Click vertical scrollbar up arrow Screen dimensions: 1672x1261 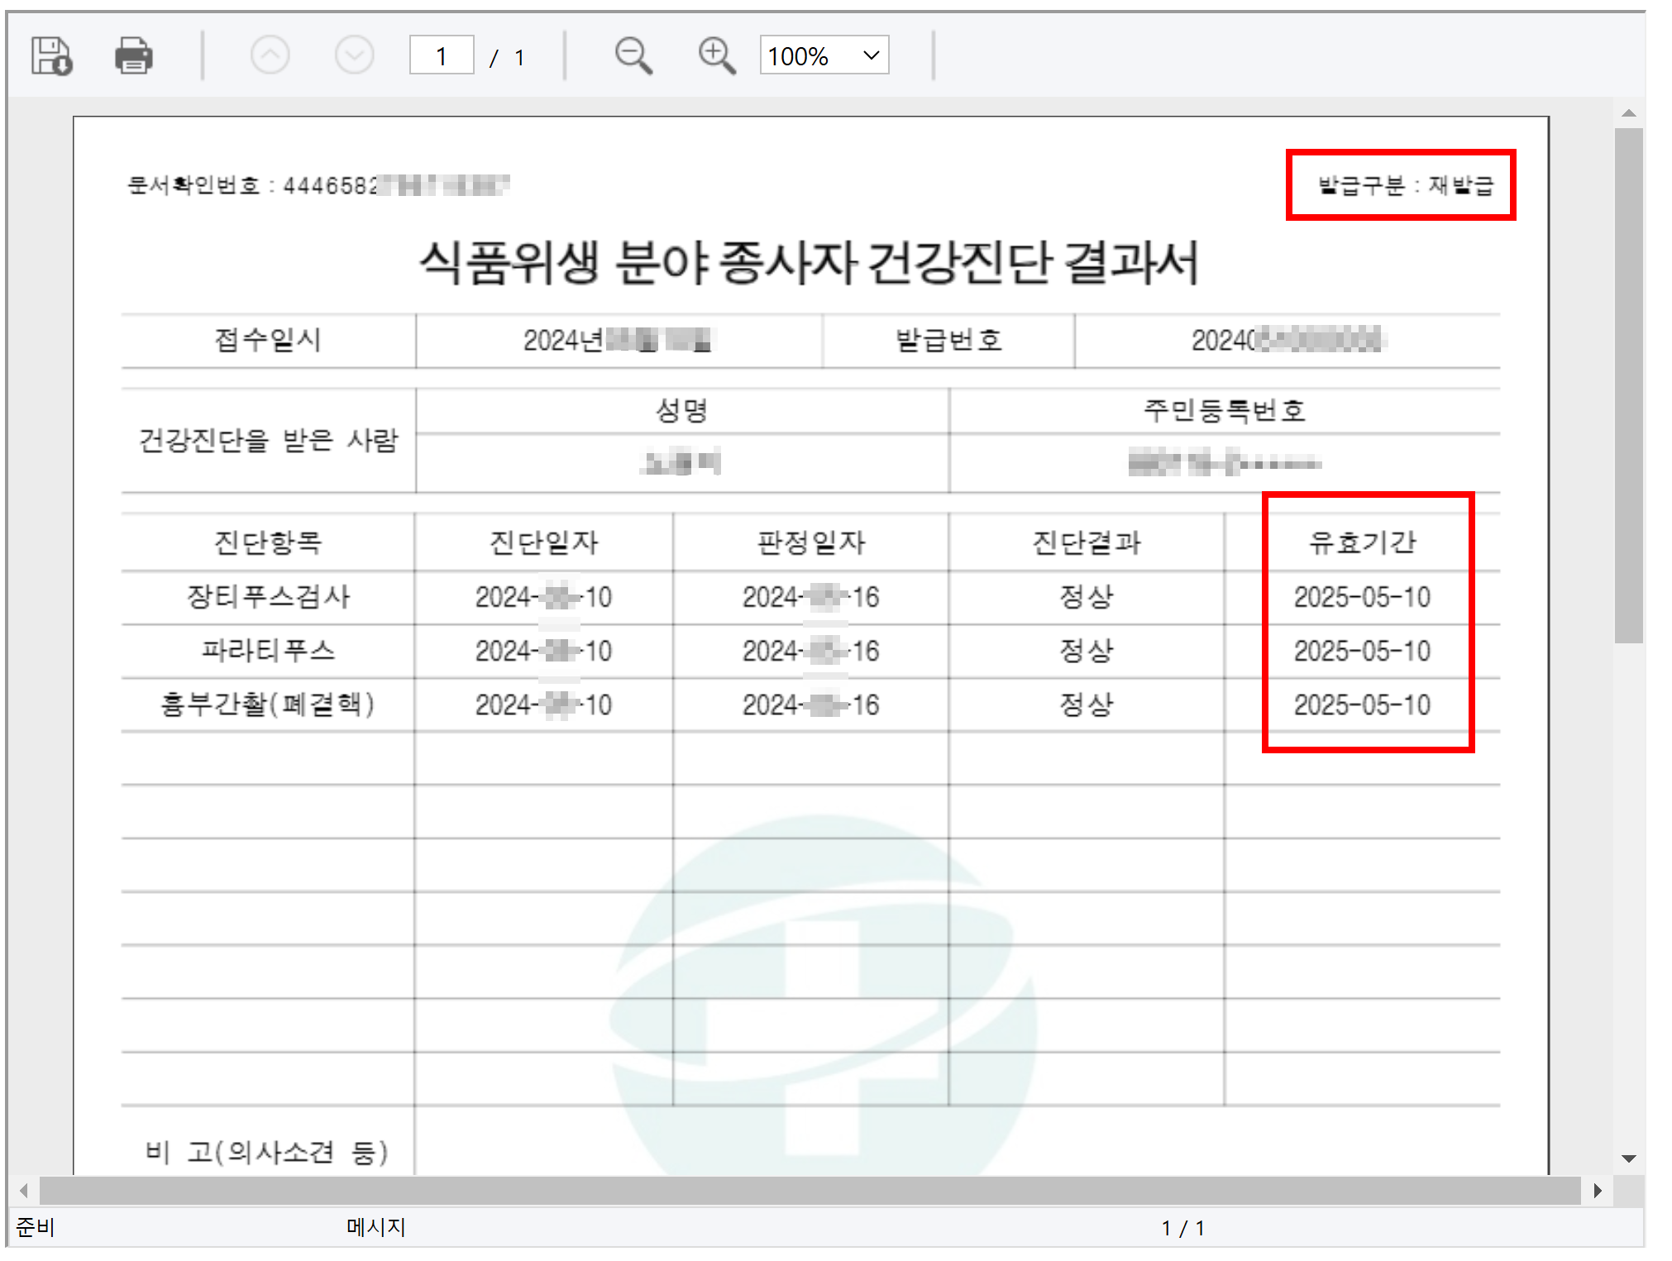tap(1628, 113)
